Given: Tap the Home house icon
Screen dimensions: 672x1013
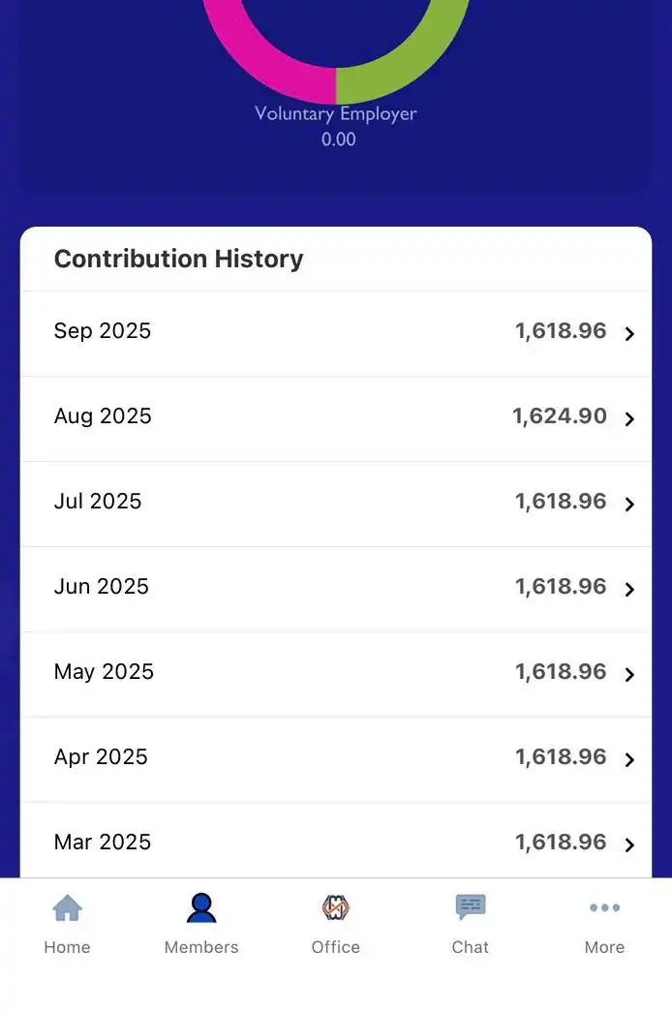Looking at the screenshot, I should point(67,908).
